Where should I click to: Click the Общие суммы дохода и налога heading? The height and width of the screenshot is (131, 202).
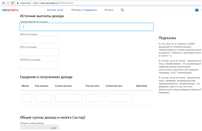52,118
